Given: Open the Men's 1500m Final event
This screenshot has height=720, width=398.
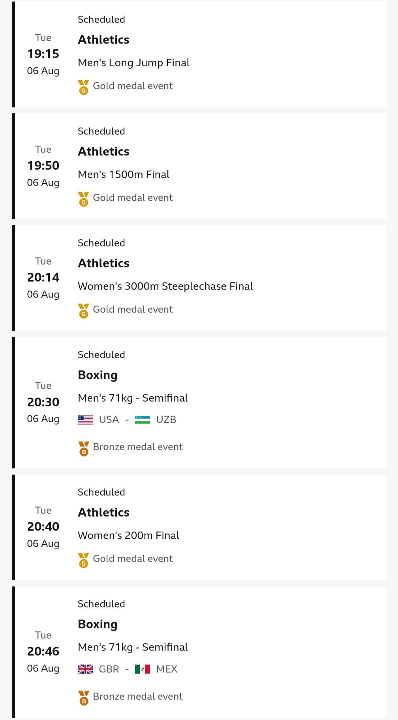Looking at the screenshot, I should pos(124,175).
